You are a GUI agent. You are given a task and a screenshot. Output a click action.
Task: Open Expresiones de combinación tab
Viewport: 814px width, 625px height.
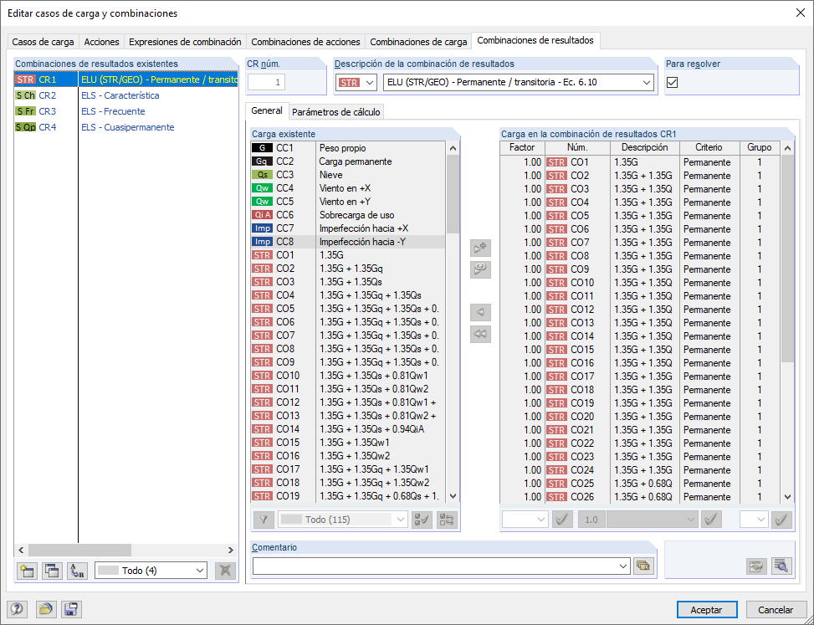click(x=185, y=42)
